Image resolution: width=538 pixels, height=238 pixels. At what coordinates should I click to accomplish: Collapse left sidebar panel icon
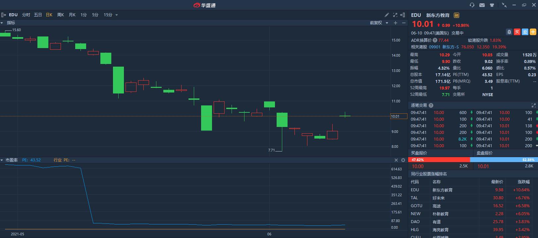point(4,15)
